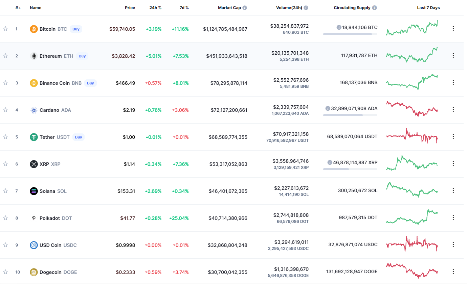This screenshot has height=284, width=467.
Task: Open the Market Cap info tooltip icon
Action: pyautogui.click(x=245, y=8)
